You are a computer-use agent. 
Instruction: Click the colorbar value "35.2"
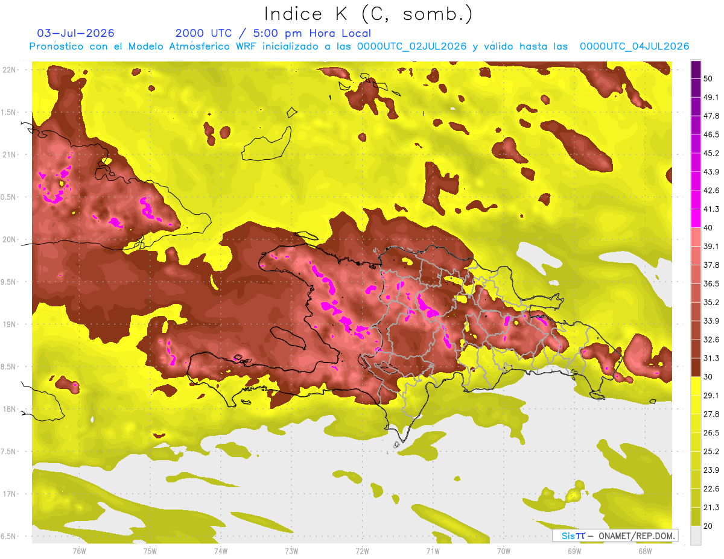pyautogui.click(x=712, y=303)
